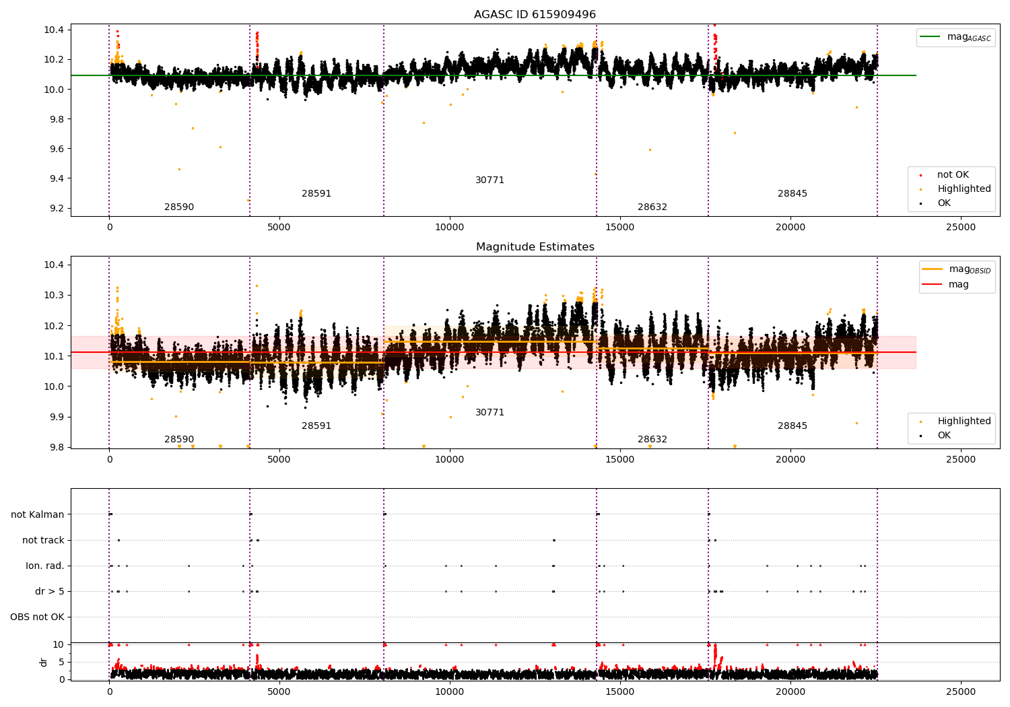This screenshot has width=1010, height=707.
Task: Click the orange line sample for mag OBSID
Action: pos(933,269)
